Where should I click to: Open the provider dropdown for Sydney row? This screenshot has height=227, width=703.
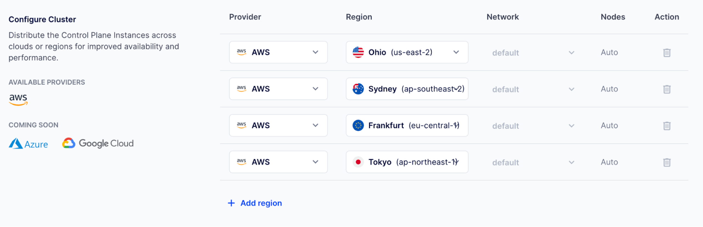point(278,89)
